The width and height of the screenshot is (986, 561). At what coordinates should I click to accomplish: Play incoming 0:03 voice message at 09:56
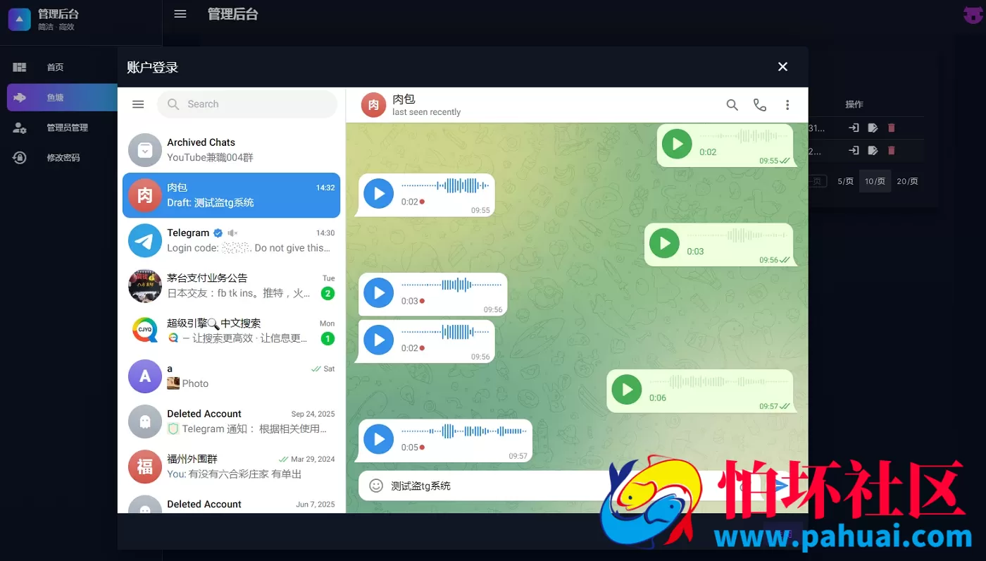379,292
